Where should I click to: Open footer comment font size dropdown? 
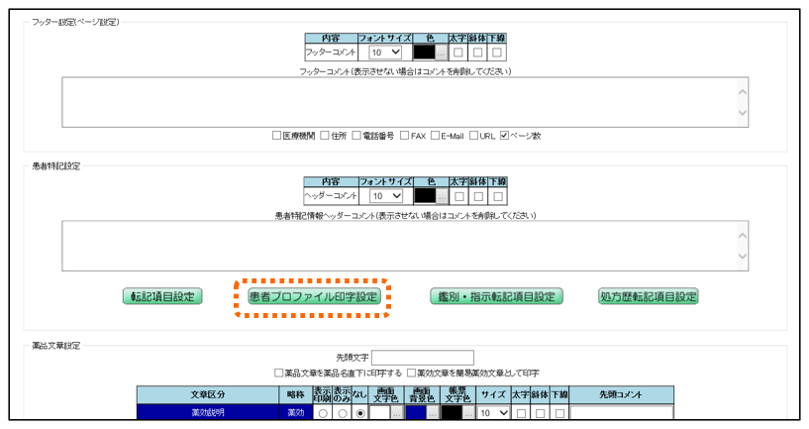tap(384, 53)
